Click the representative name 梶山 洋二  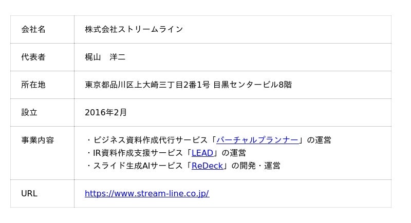(105, 57)
